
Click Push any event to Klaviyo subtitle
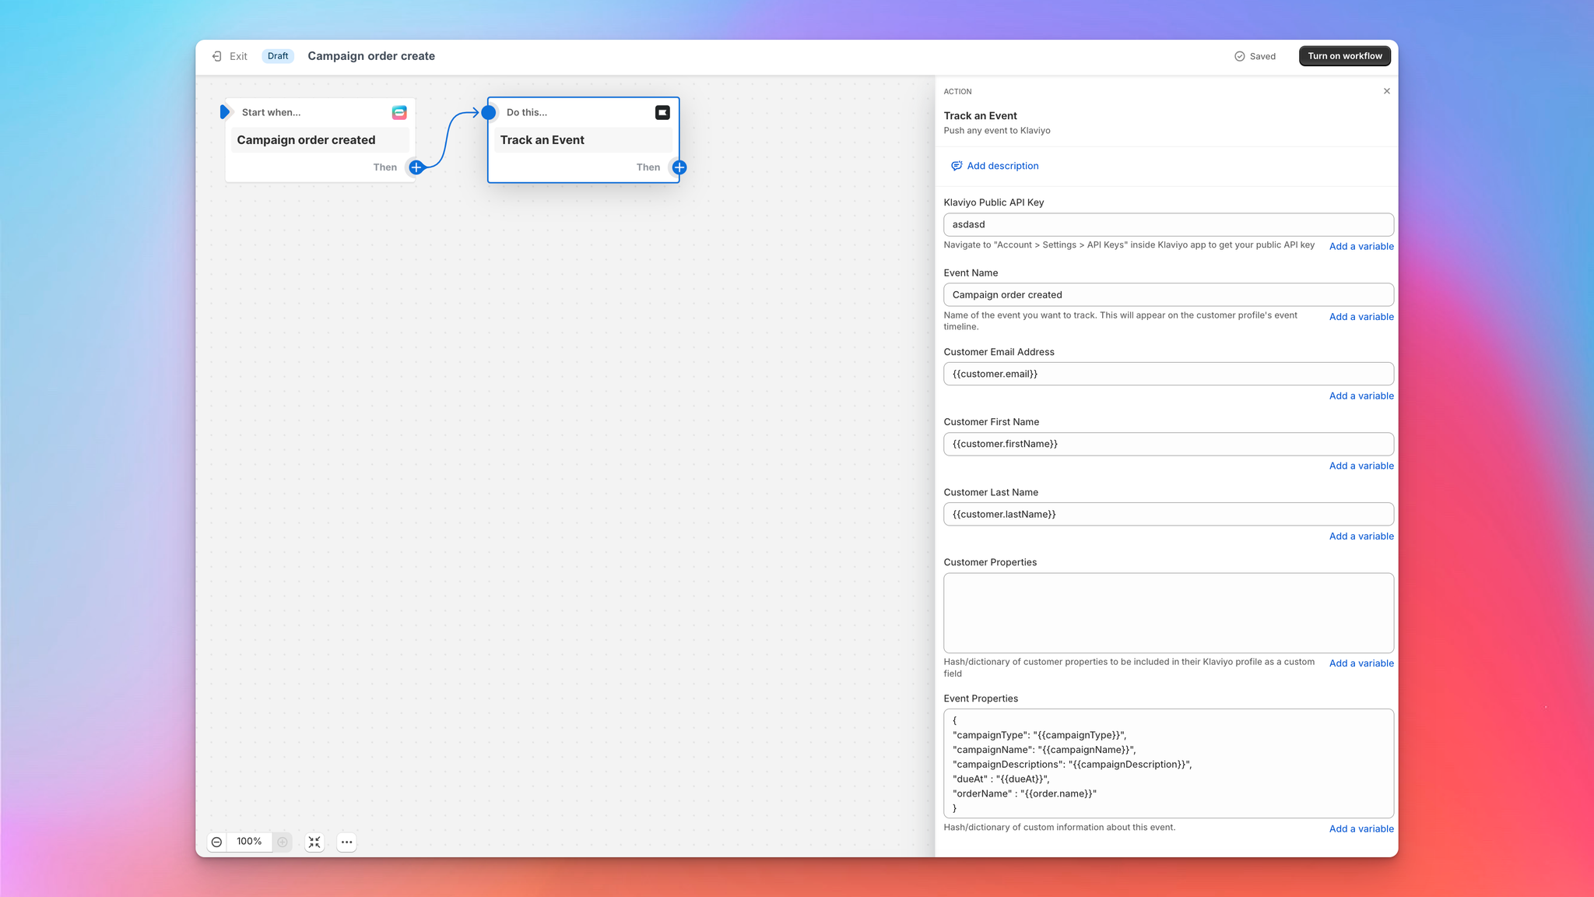click(x=997, y=131)
